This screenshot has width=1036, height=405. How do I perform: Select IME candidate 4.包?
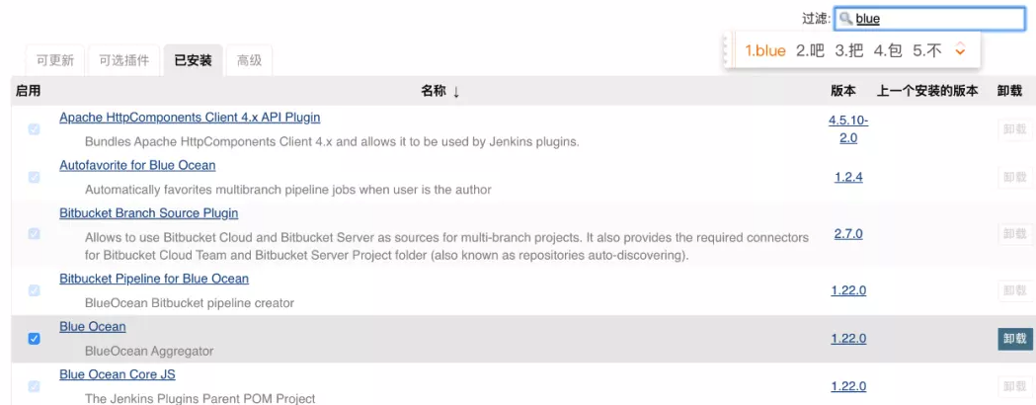888,50
